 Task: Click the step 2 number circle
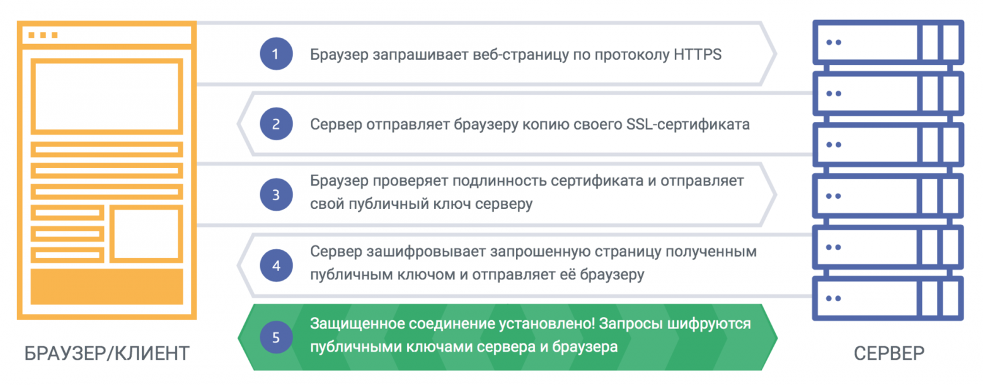tap(276, 124)
